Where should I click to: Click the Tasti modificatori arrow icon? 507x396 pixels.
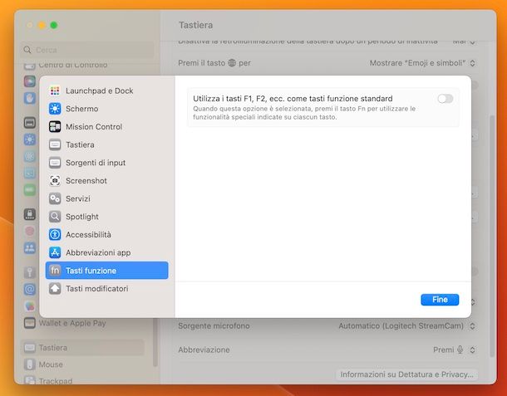[55, 288]
